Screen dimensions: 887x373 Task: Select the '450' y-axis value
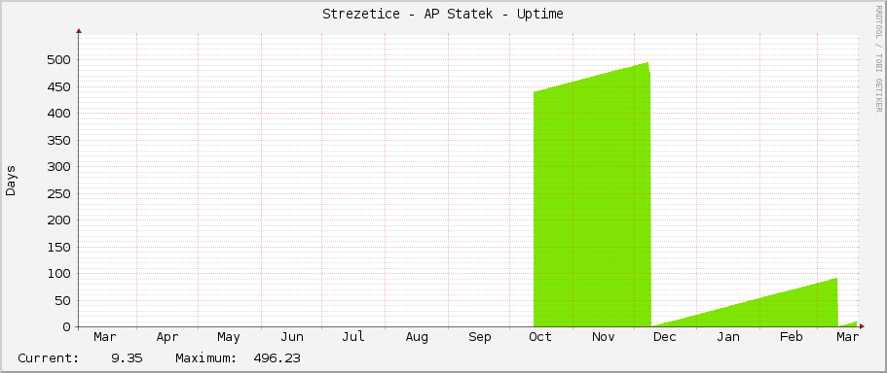point(58,86)
